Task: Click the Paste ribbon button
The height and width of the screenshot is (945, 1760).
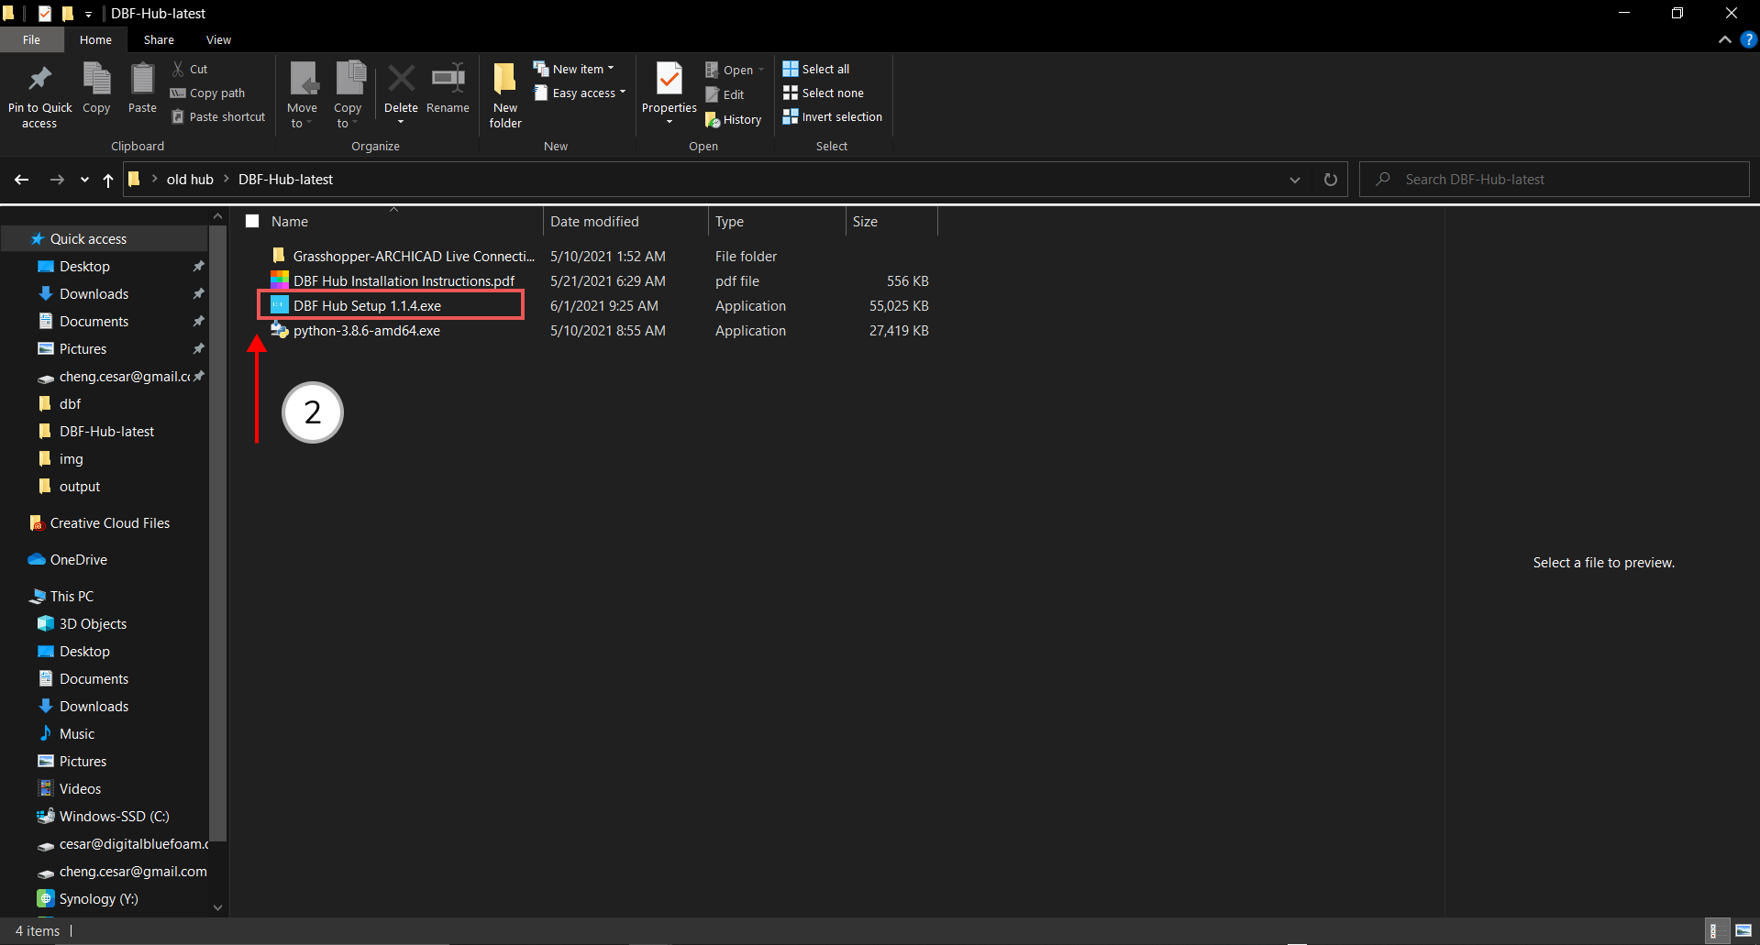Action: (x=142, y=89)
